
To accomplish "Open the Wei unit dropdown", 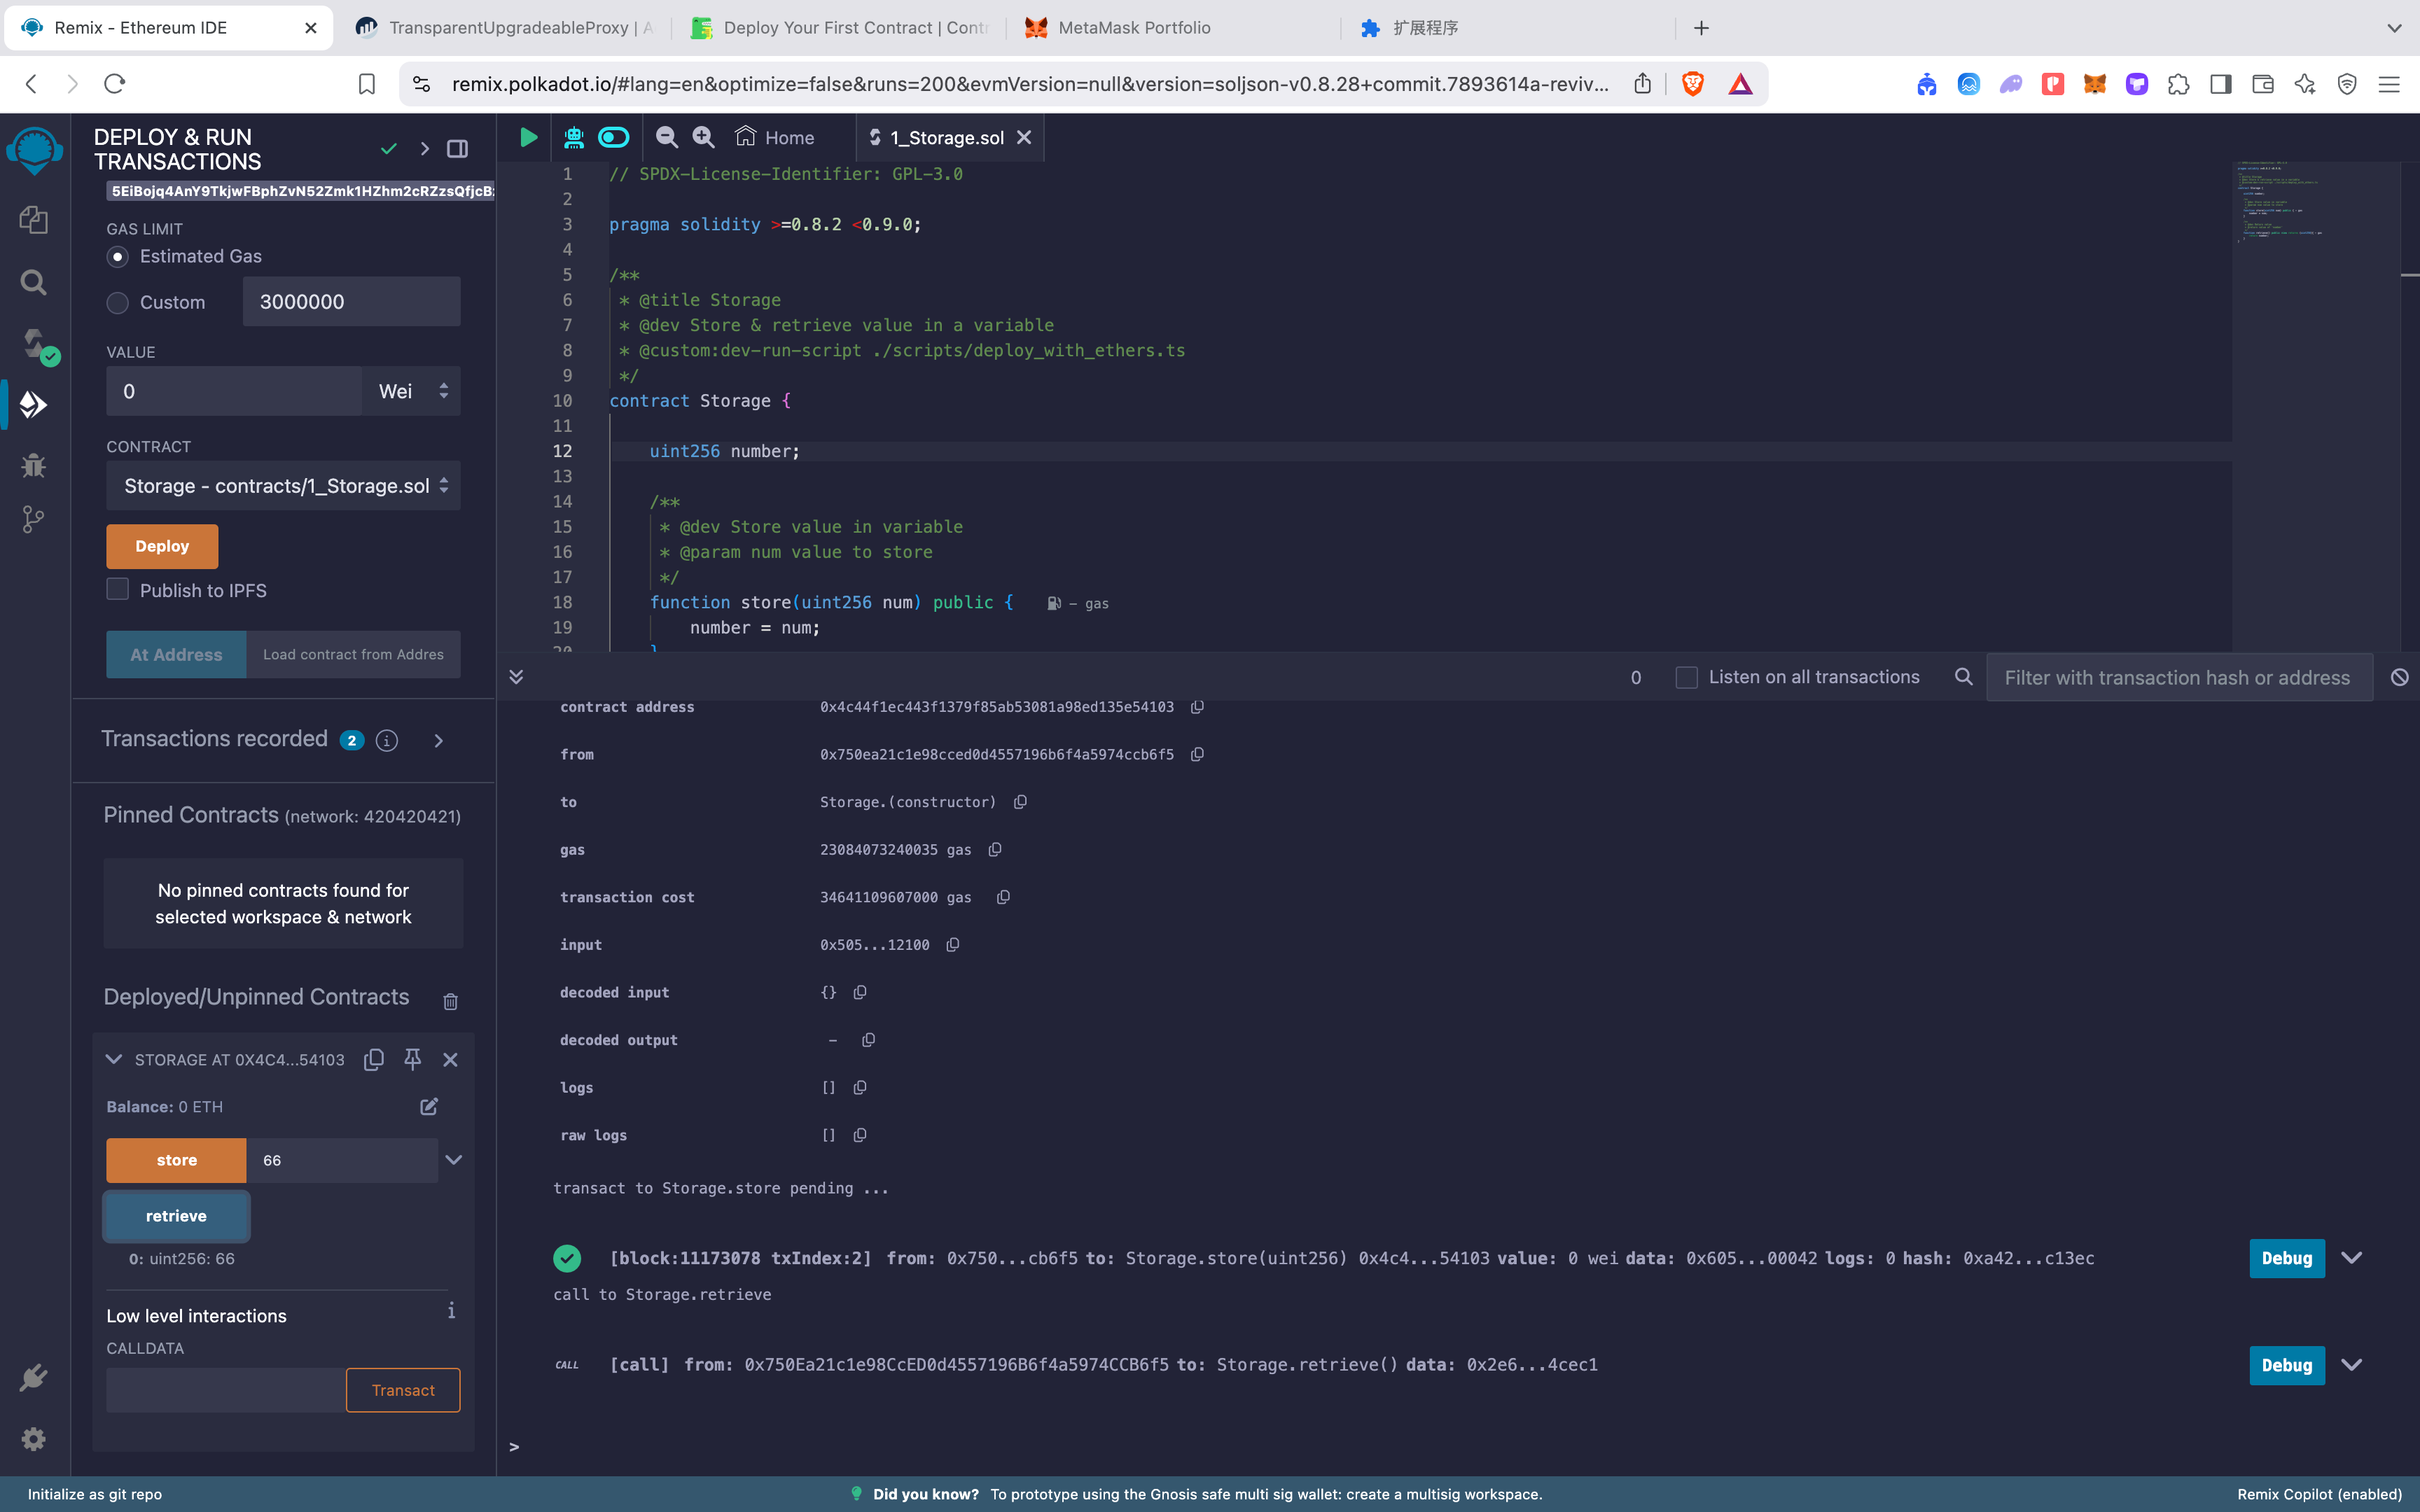I will point(412,391).
